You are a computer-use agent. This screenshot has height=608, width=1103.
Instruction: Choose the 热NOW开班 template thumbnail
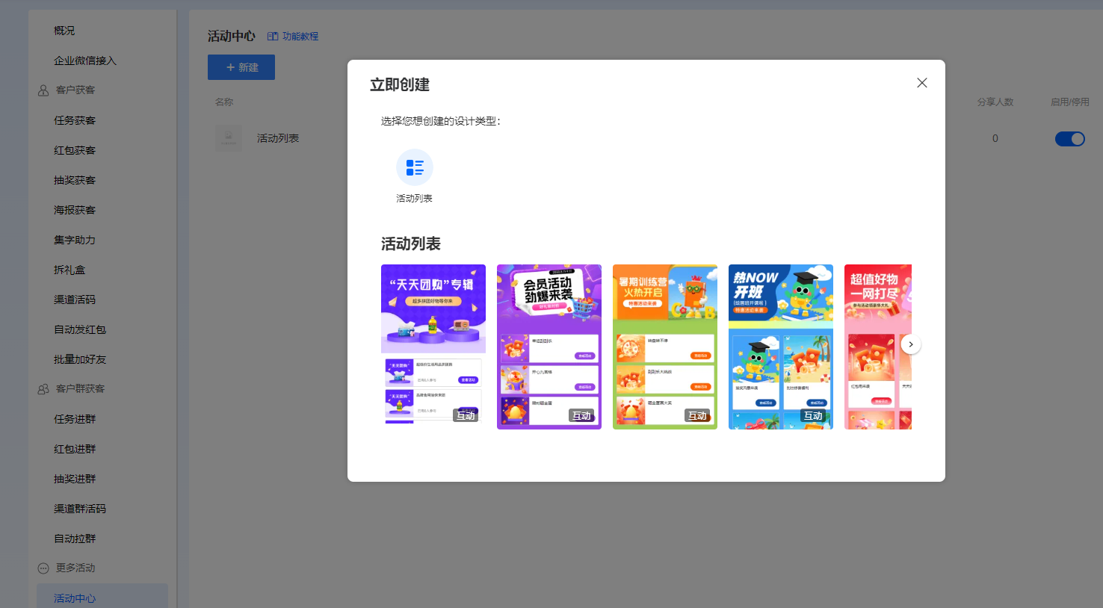(x=781, y=347)
